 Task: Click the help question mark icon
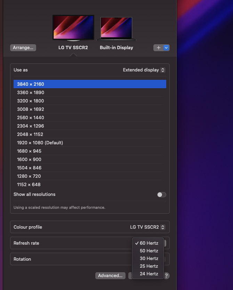pyautogui.click(x=166, y=275)
